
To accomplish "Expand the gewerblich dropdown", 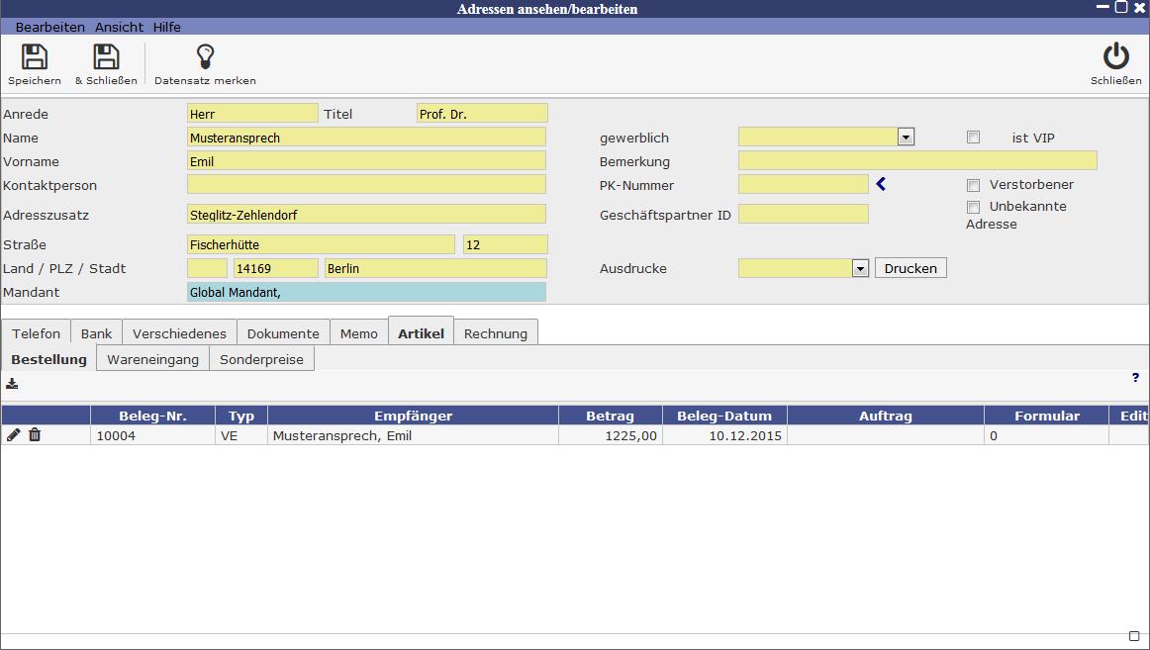I will pyautogui.click(x=906, y=138).
